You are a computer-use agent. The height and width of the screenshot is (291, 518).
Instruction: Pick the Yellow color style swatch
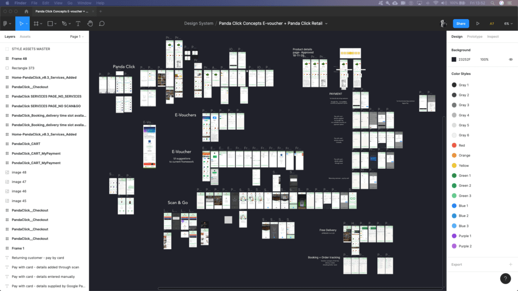[x=454, y=165]
